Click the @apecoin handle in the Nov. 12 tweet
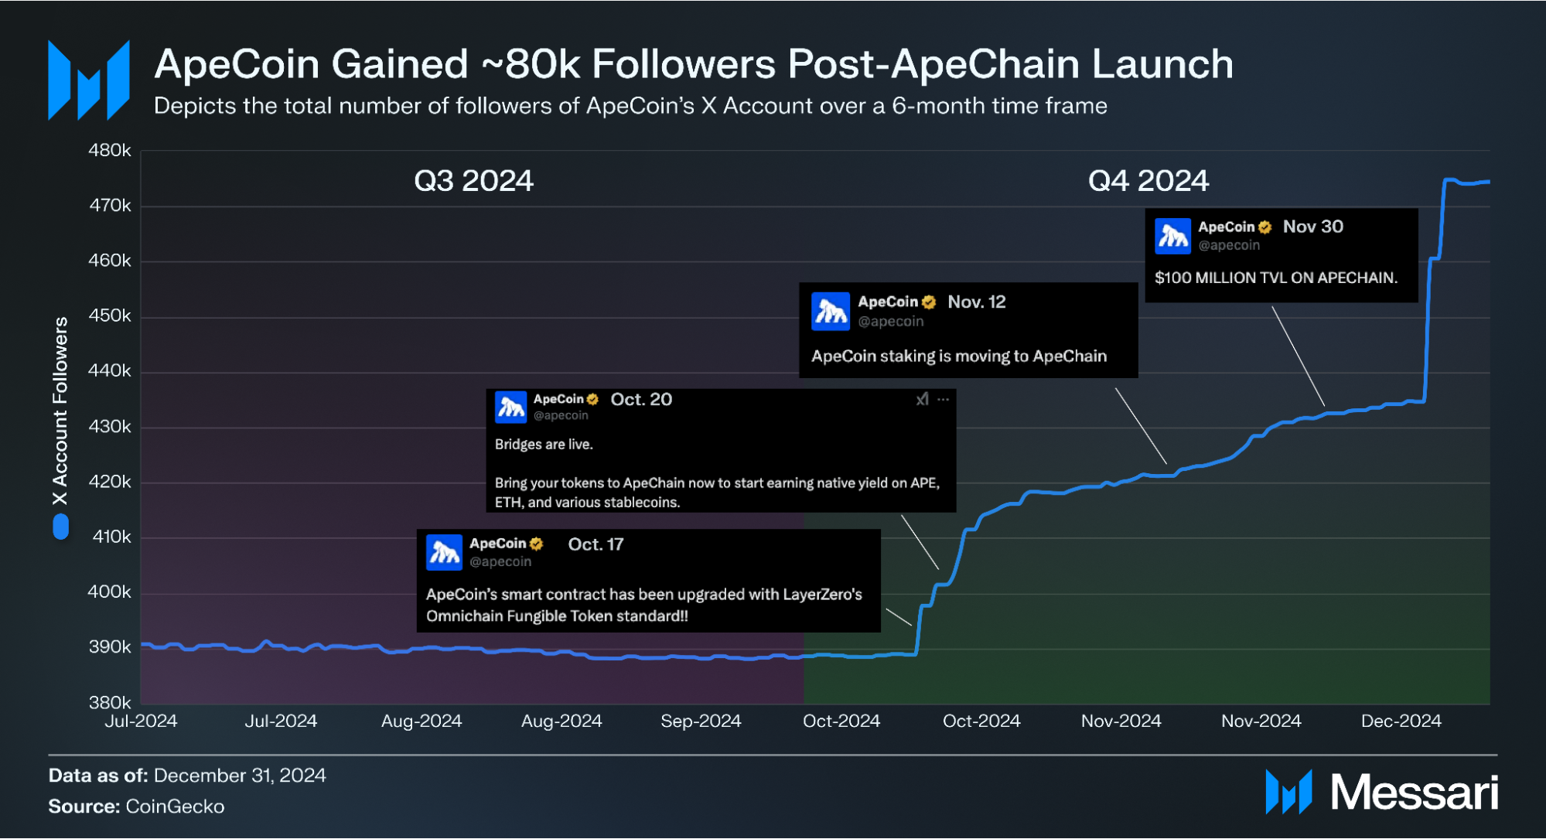Viewport: 1546px width, 839px height. pyautogui.click(x=891, y=322)
